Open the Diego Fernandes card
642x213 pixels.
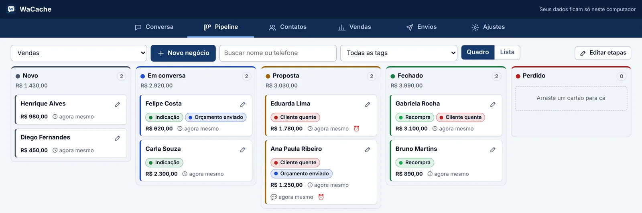(x=71, y=143)
